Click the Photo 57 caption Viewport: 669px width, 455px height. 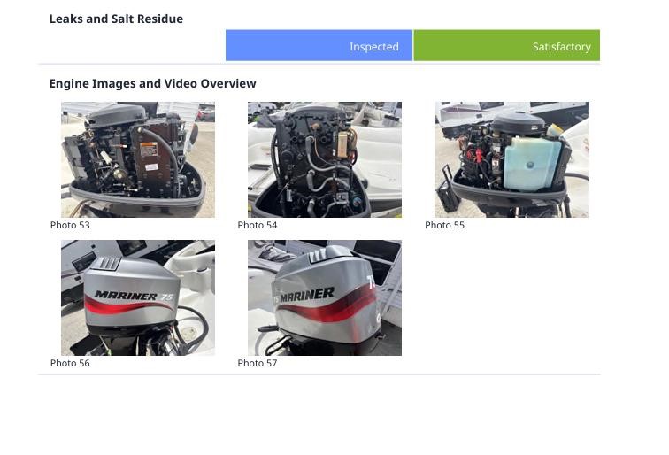258,363
